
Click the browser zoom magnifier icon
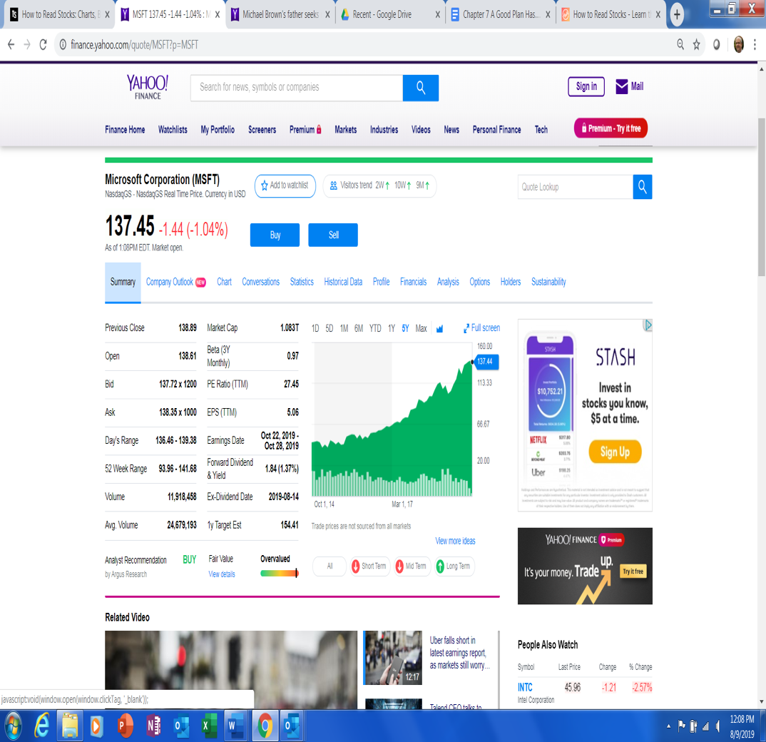point(680,44)
